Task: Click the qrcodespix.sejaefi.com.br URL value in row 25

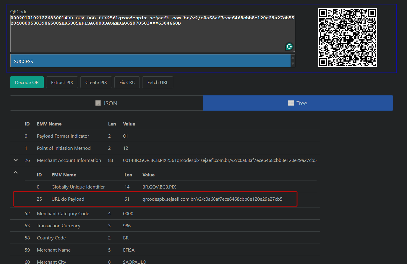Action: [x=212, y=199]
